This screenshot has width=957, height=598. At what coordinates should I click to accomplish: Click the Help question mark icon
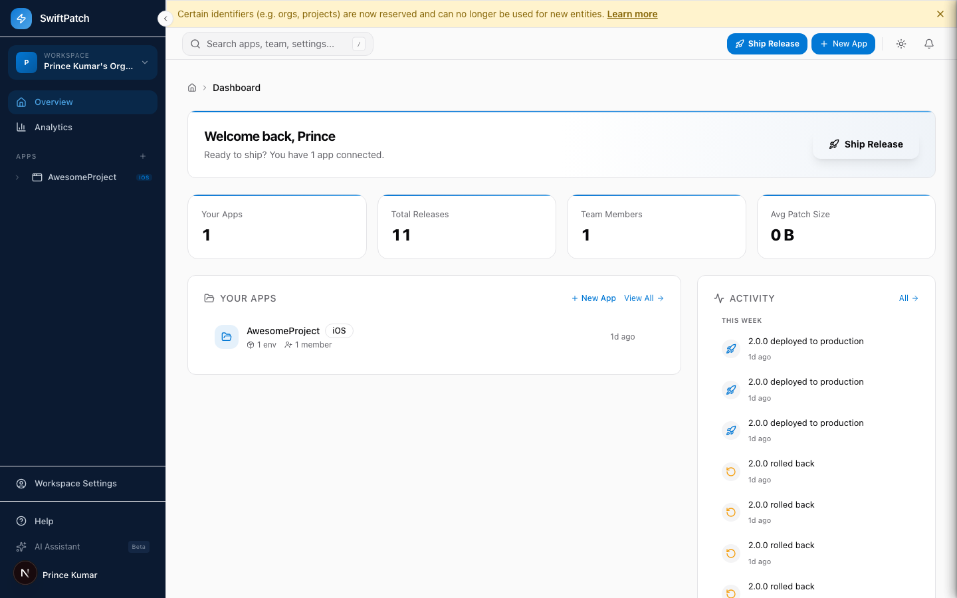pyautogui.click(x=22, y=521)
